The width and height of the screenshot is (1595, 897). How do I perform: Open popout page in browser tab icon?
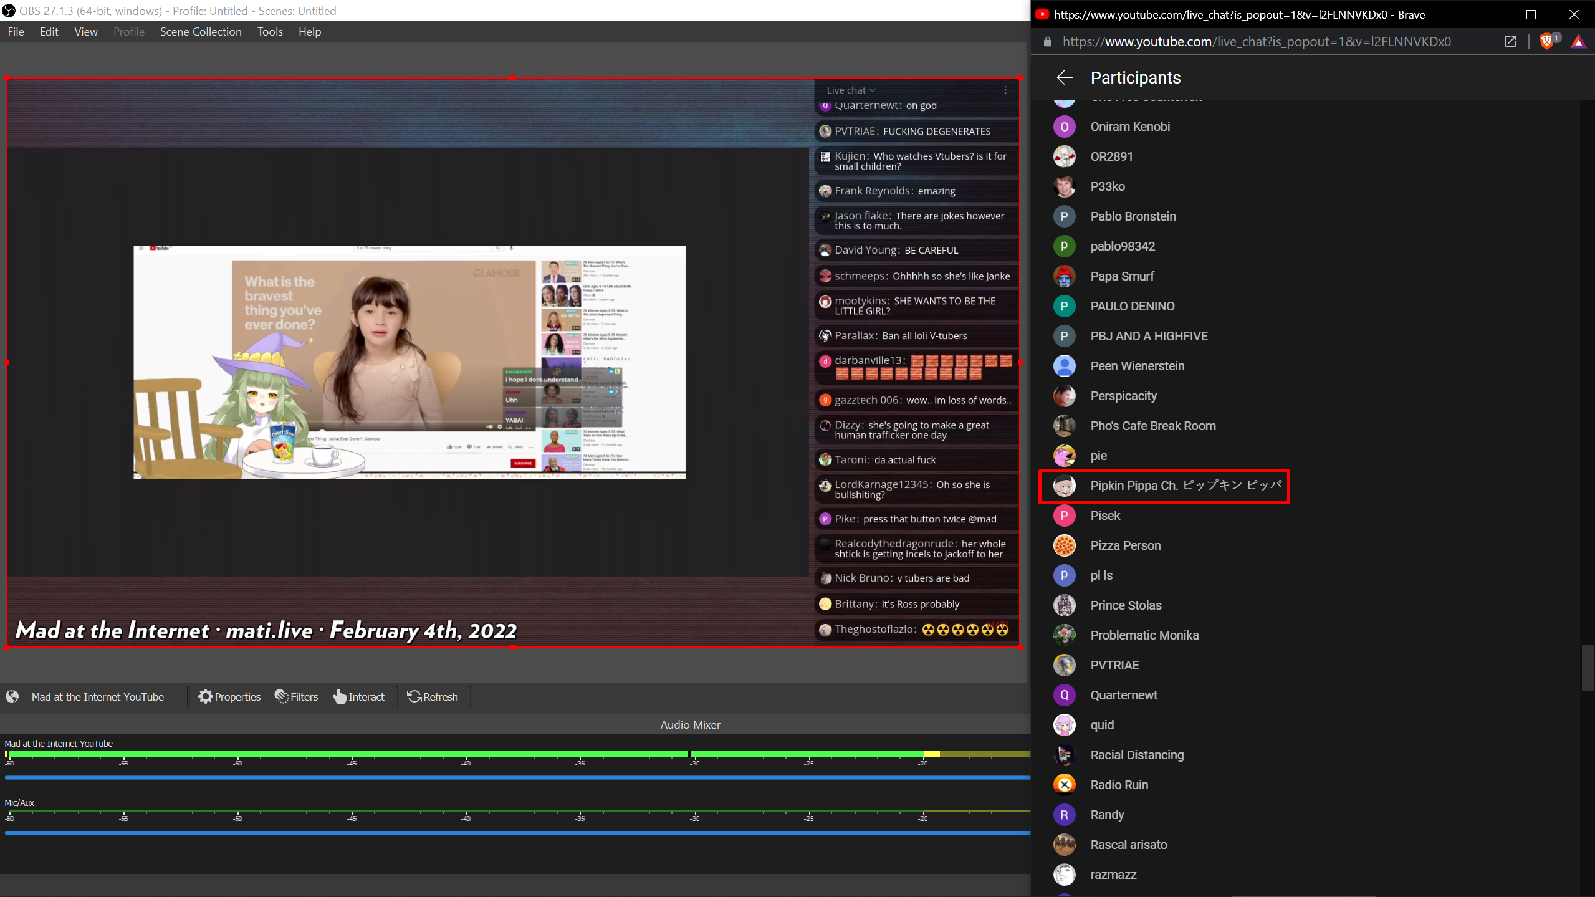(1510, 42)
